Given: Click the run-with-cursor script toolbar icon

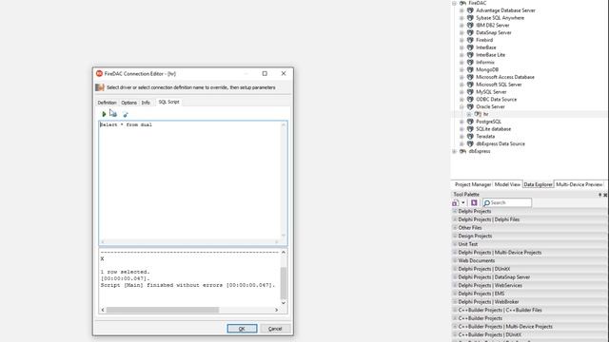Looking at the screenshot, I should tap(113, 114).
